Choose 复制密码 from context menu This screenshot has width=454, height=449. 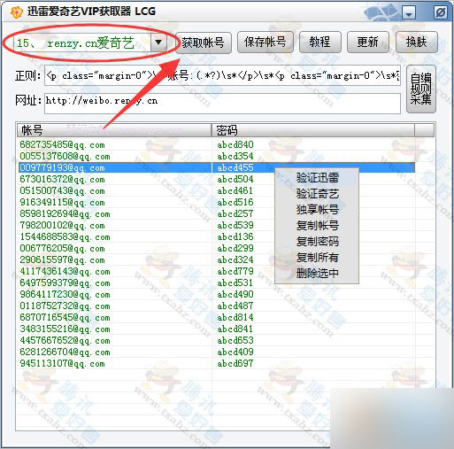[x=317, y=242]
